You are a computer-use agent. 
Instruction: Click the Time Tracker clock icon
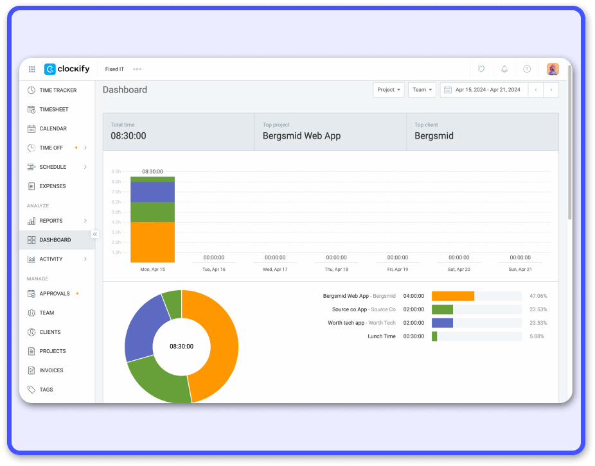tap(31, 91)
